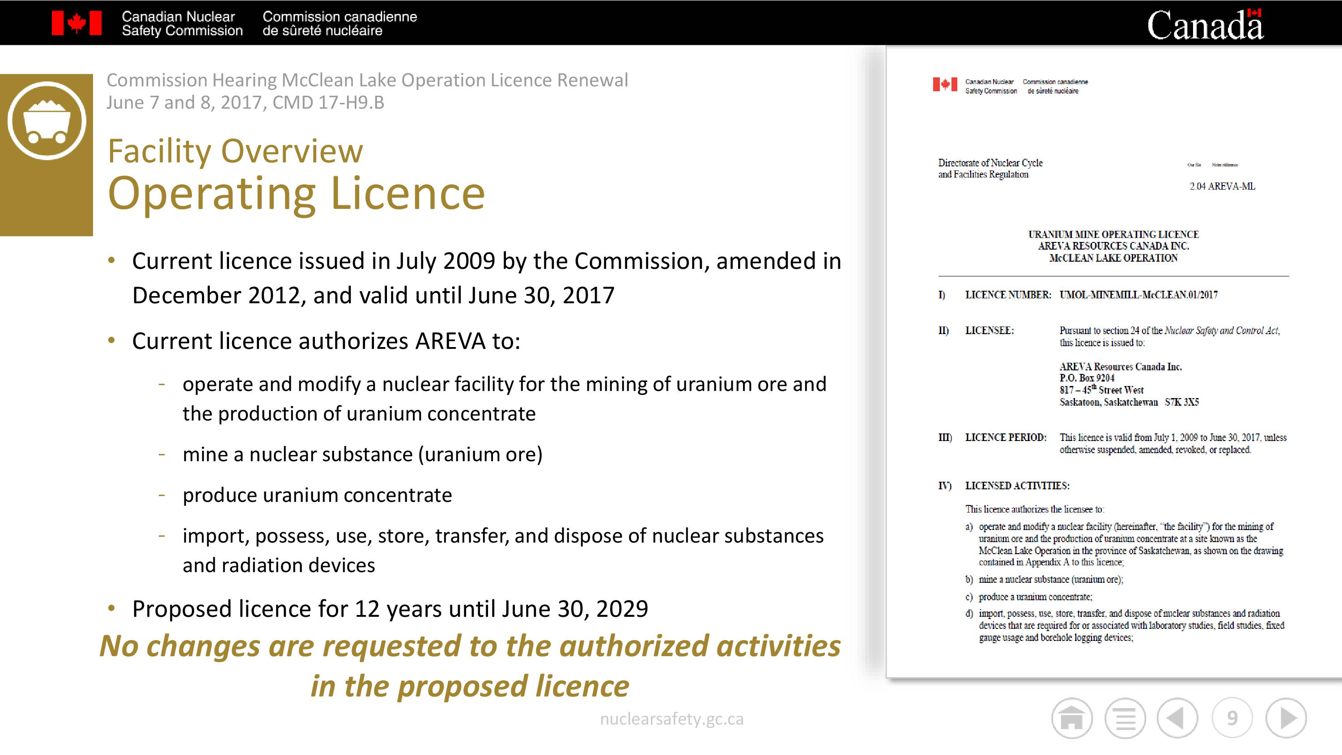The image size is (1342, 755).
Task: Select 'McCLEAN LAKE OPERATION' in the document heading
Action: pos(1113,258)
